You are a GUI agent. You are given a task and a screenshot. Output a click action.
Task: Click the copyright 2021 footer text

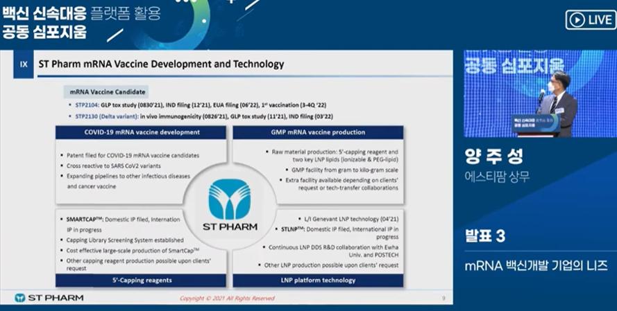[x=227, y=299]
